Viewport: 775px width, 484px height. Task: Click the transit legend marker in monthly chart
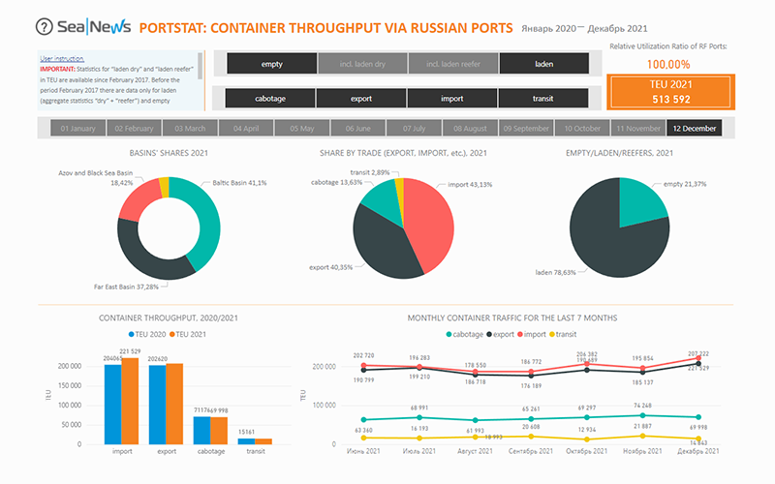(x=552, y=334)
